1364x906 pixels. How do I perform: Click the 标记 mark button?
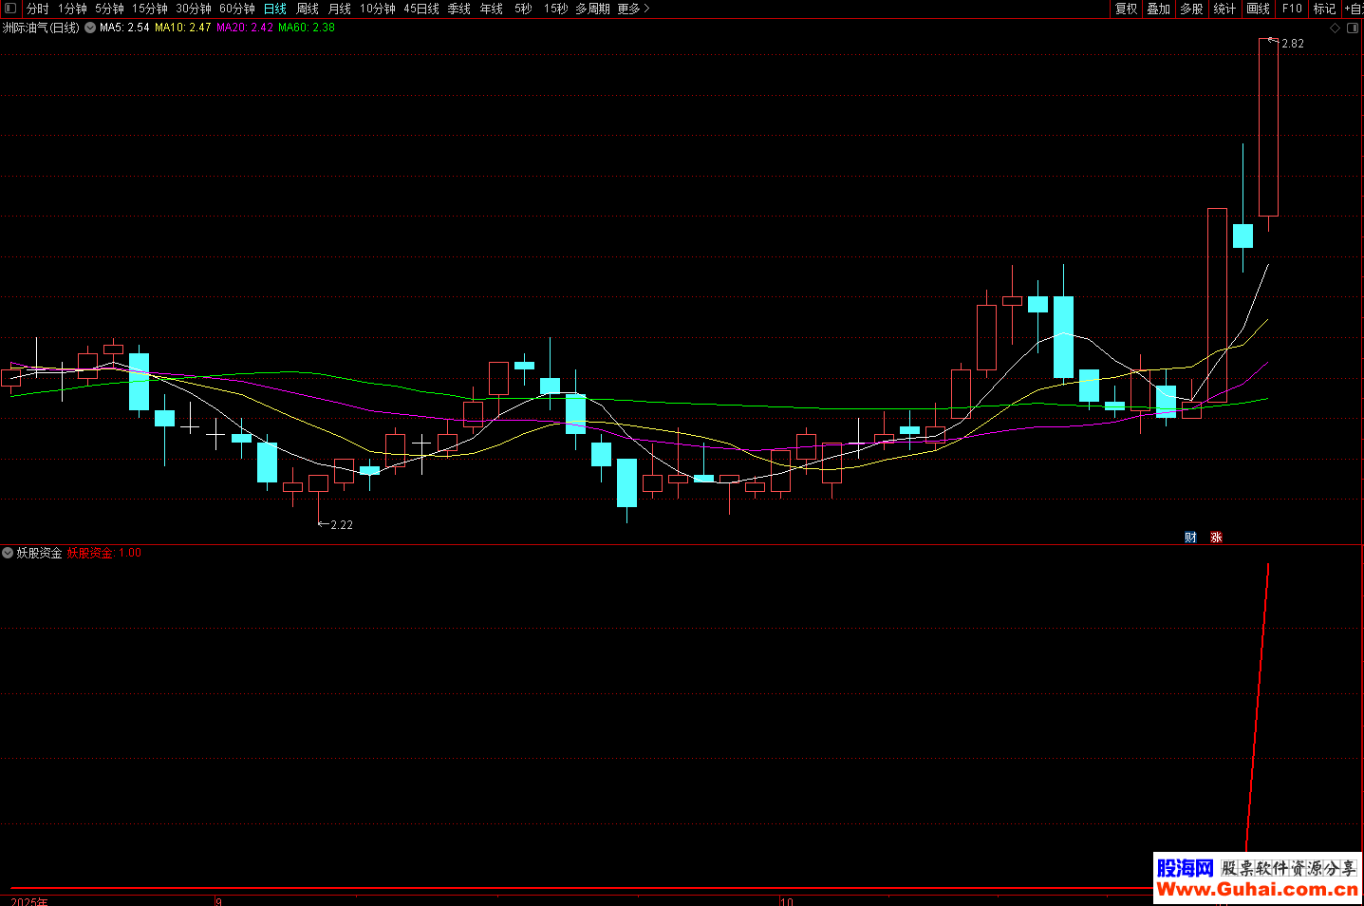(1324, 9)
